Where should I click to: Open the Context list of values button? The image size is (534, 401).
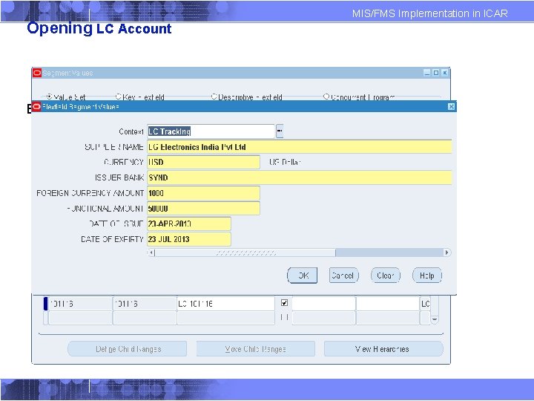tap(280, 131)
